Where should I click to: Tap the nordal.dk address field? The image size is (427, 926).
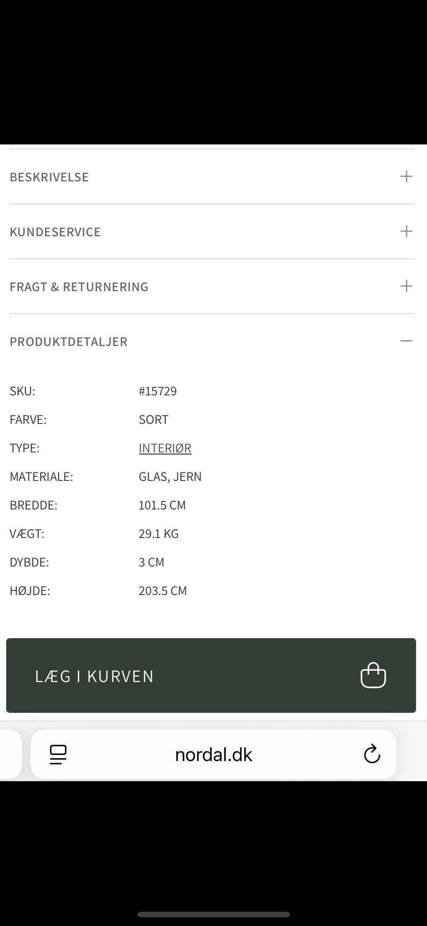click(213, 754)
